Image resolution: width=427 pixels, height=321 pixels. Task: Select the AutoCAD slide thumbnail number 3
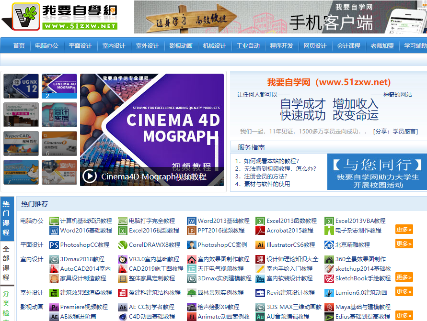click(x=21, y=115)
